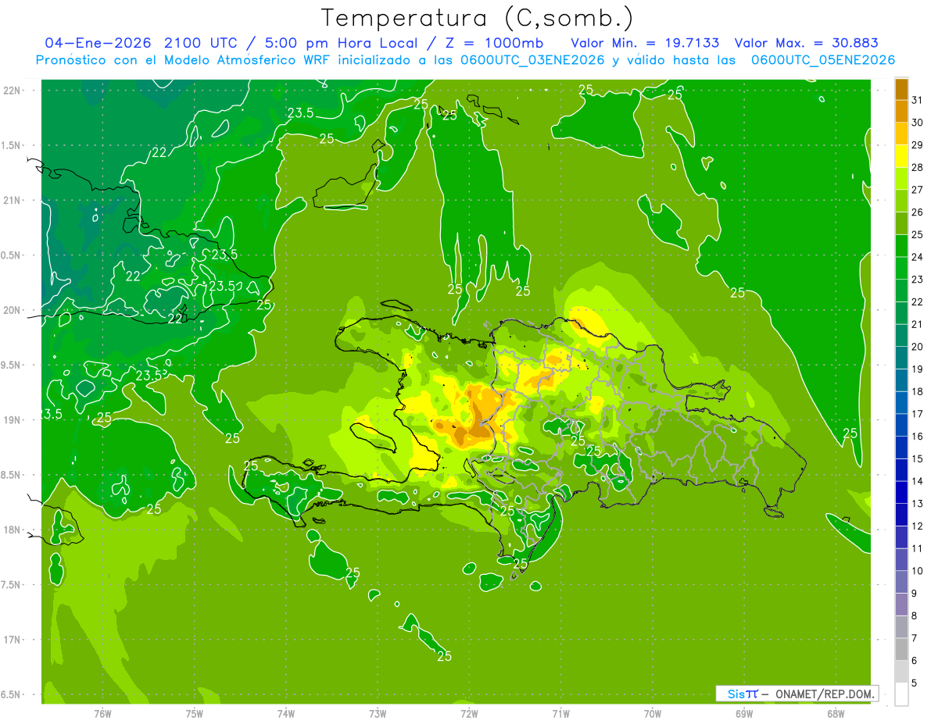Viewport: 938px width, 724px height.
Task: Click the 20N latitude axis label
Action: [12, 310]
